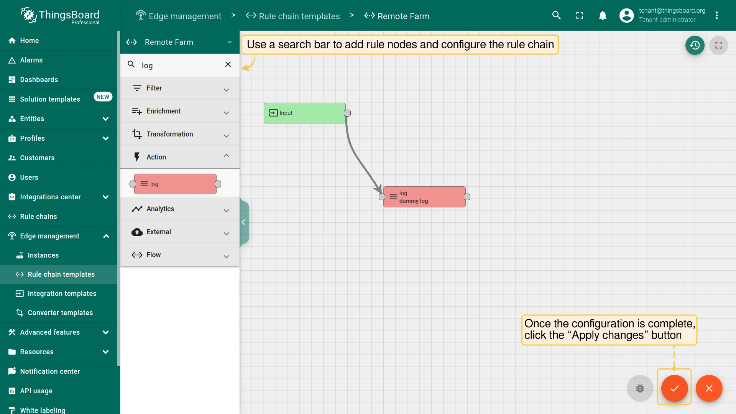Toggle debug mode bug icon button
The image size is (736, 414).
click(640, 388)
